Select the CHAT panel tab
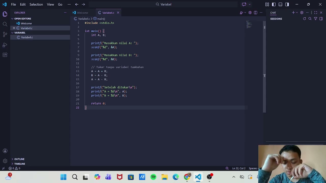326x183 pixels. pyautogui.click(x=273, y=13)
